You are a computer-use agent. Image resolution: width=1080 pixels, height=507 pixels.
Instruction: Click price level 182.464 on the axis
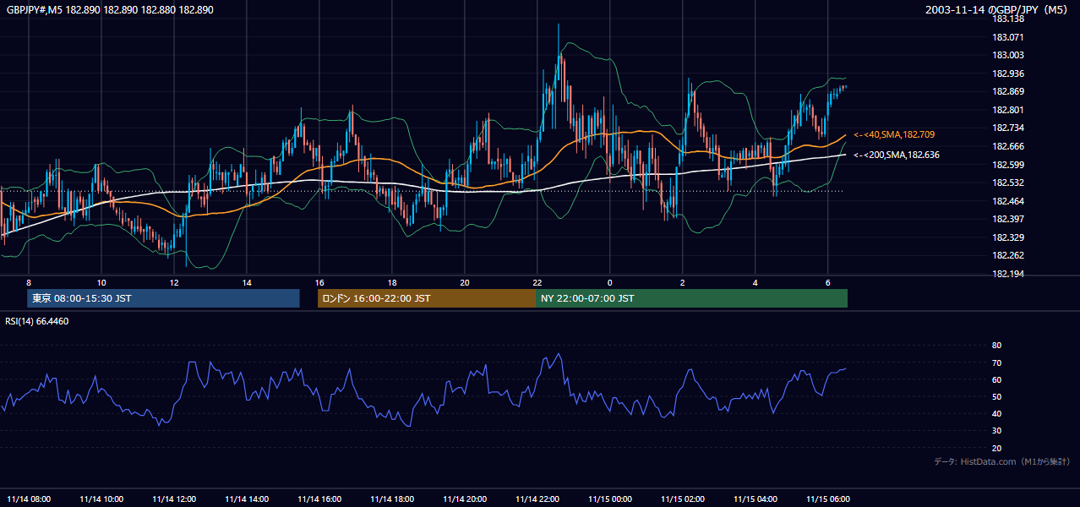point(1007,201)
